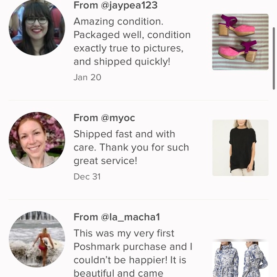Tap the Jan 20 review date
The height and width of the screenshot is (277, 277).
pyautogui.click(x=87, y=77)
